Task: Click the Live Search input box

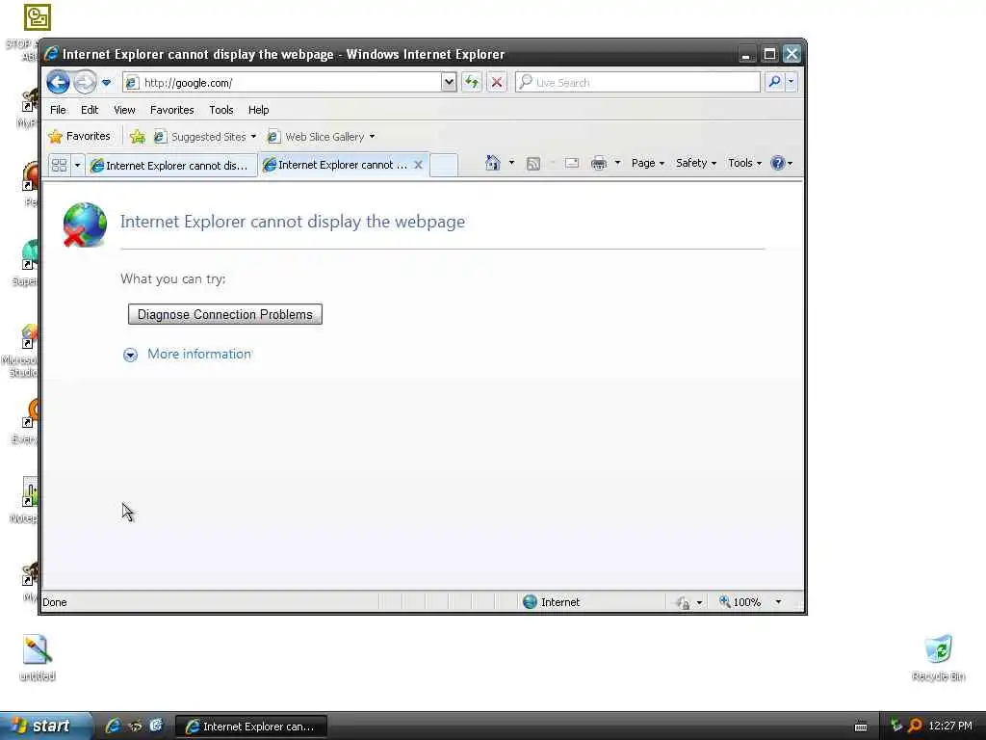Action: [x=637, y=83]
